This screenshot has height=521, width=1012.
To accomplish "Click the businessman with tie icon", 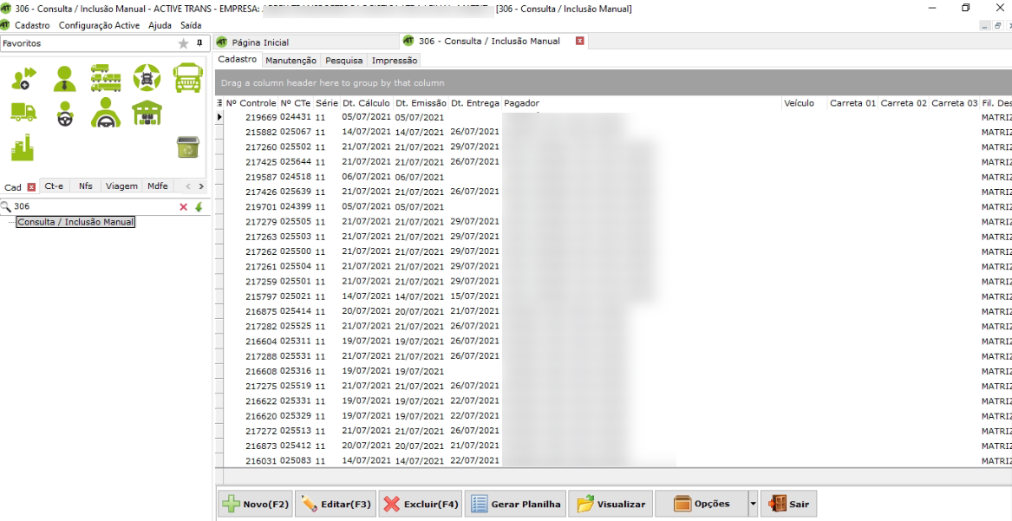I will [x=65, y=78].
